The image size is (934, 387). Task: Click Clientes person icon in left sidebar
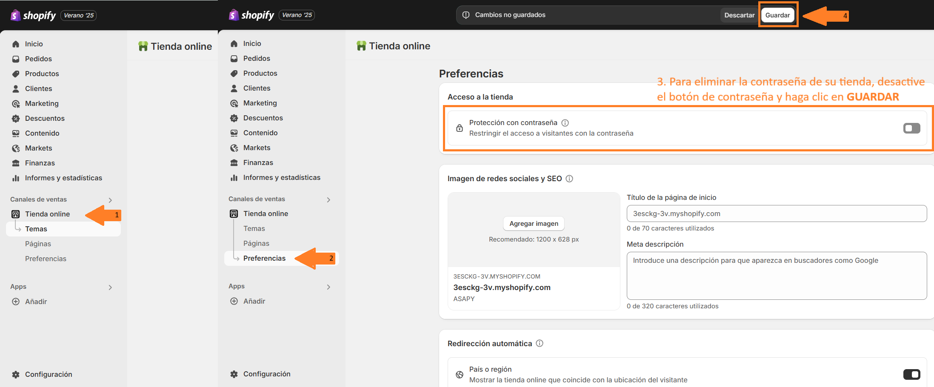click(16, 88)
